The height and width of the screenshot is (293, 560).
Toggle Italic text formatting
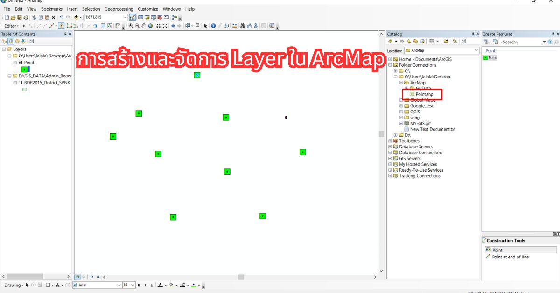[x=145, y=285]
